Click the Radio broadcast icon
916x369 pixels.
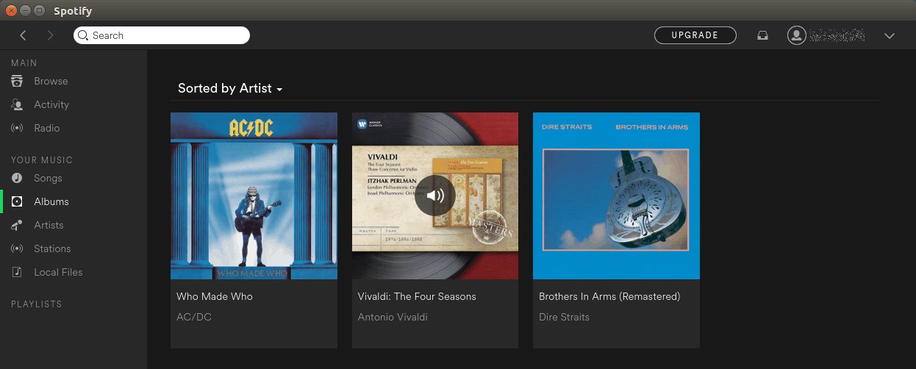(x=17, y=128)
